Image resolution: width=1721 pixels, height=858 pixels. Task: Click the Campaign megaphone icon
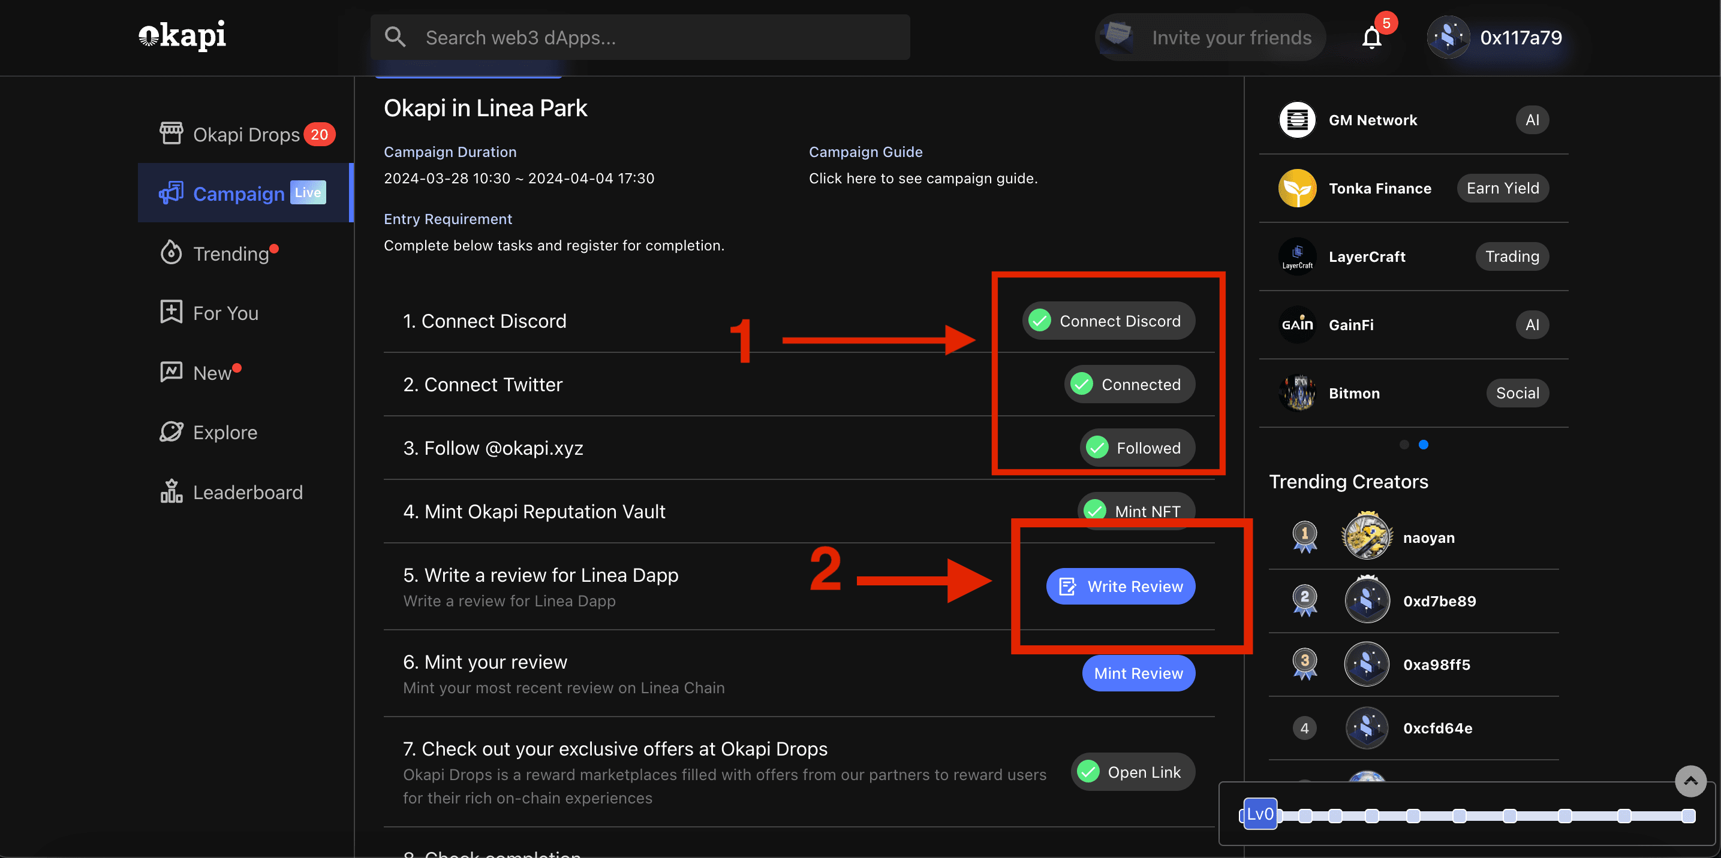coord(171,193)
